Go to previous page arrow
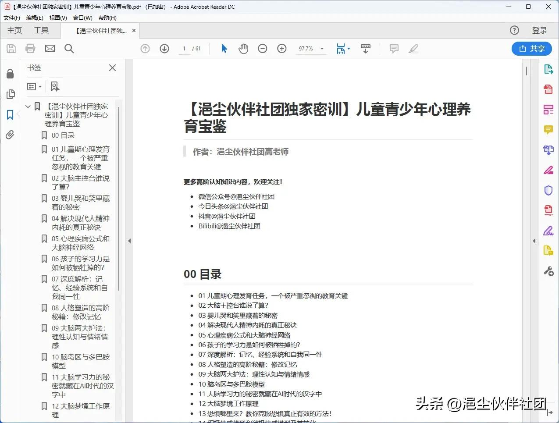Viewport: 559px width, 423px height. [x=145, y=49]
